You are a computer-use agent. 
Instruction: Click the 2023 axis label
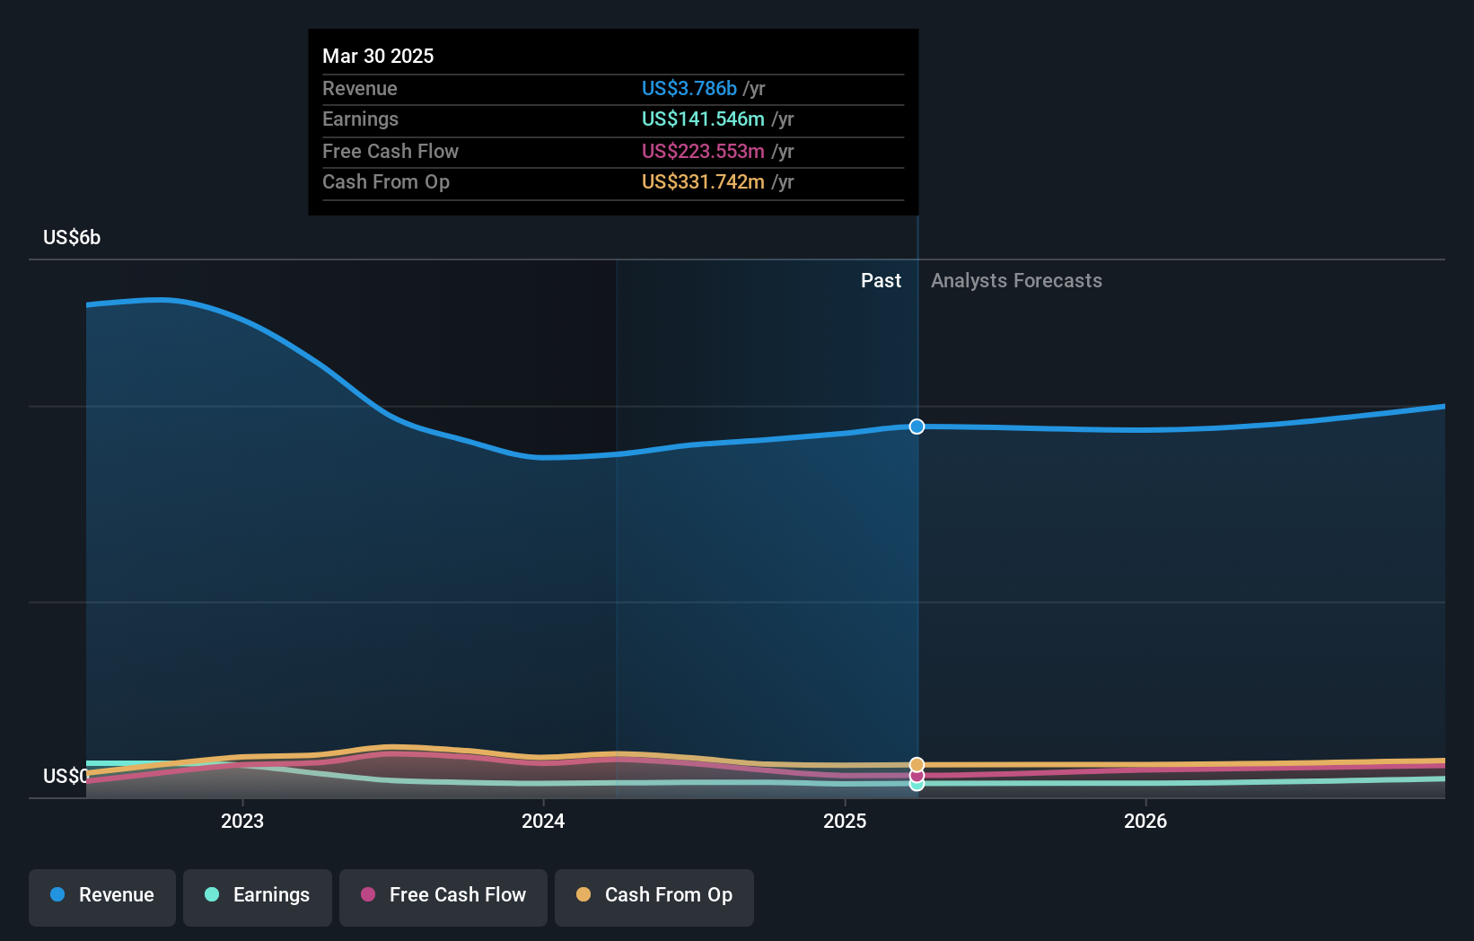pyautogui.click(x=242, y=821)
